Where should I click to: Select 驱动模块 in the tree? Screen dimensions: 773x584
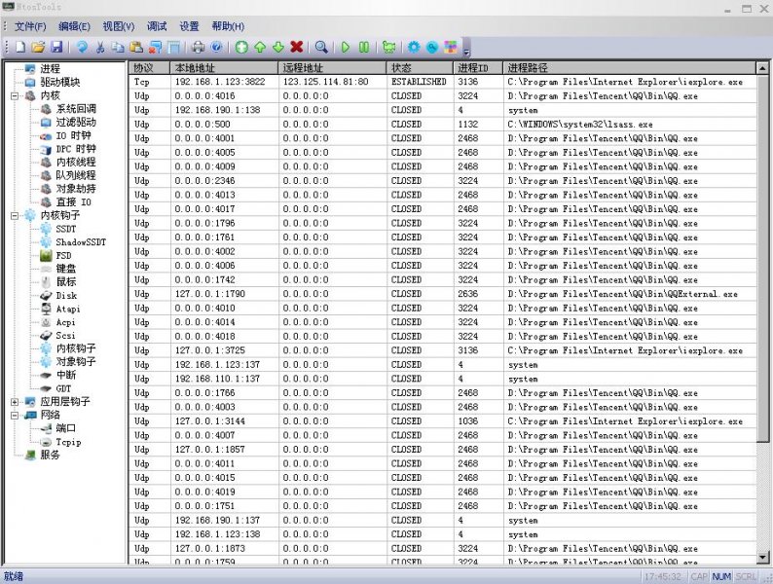(x=60, y=83)
